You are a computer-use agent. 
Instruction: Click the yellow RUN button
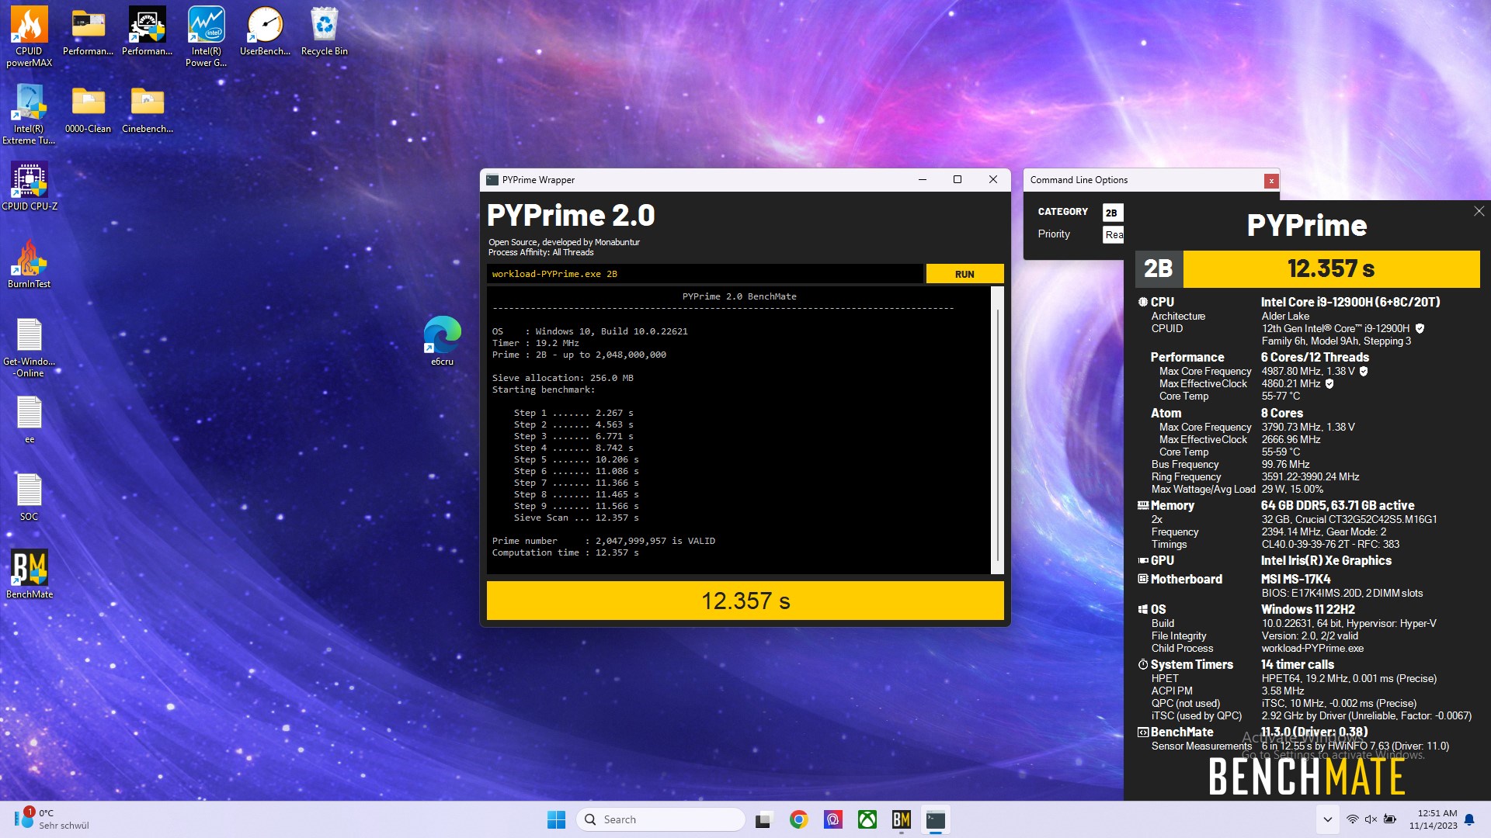click(964, 274)
